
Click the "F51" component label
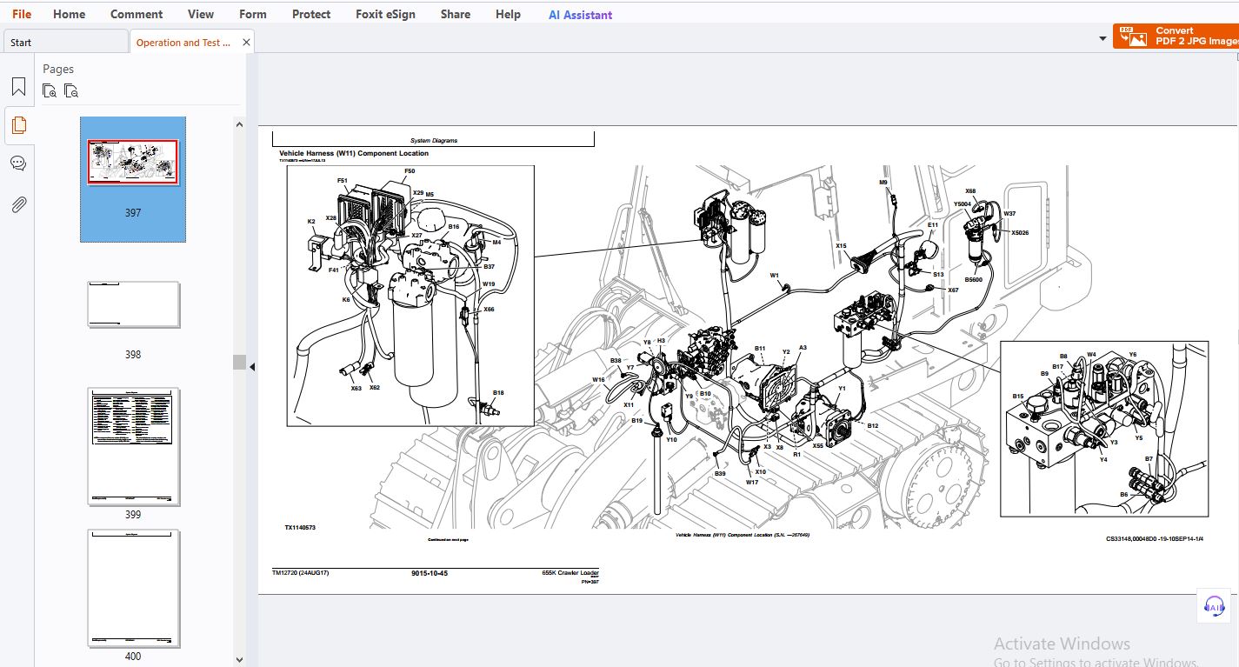click(343, 181)
